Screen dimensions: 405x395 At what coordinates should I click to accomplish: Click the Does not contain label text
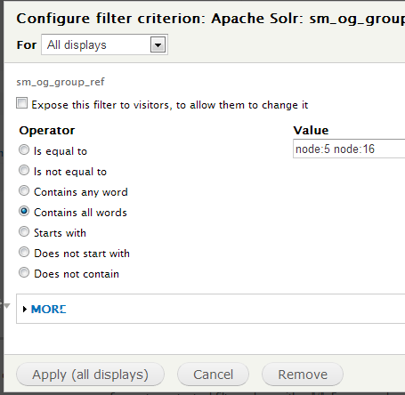click(x=77, y=274)
